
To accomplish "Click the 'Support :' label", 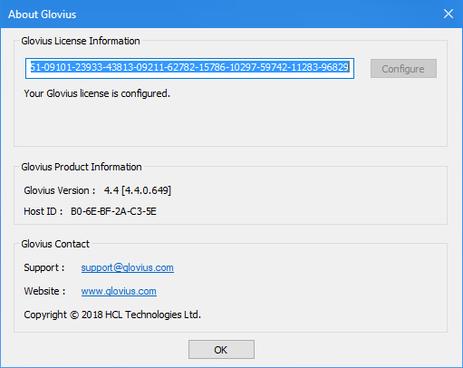I will coord(44,267).
